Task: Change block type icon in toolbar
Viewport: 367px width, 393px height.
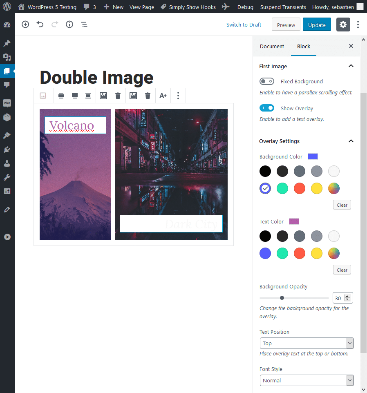Action: pyautogui.click(x=43, y=96)
